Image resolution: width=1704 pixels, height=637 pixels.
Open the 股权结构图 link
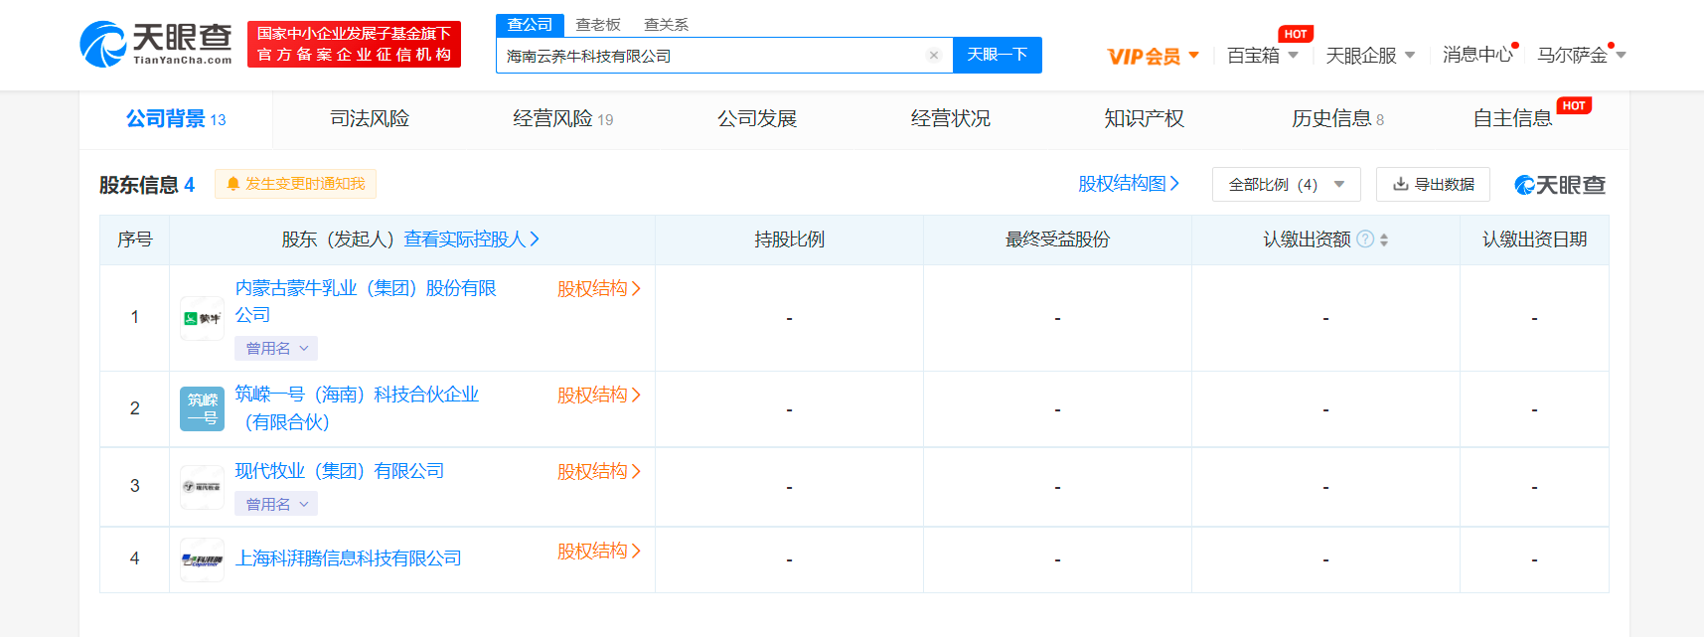coord(1129,184)
